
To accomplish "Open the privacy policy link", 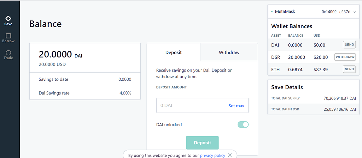I will [212, 155].
